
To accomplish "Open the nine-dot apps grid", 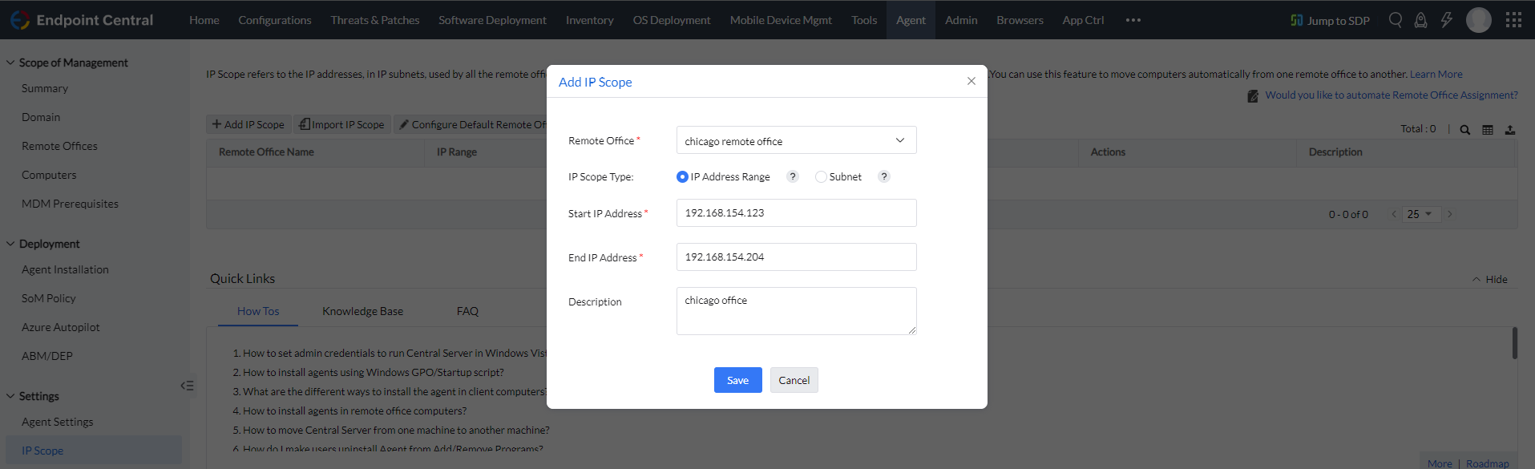I will tap(1513, 20).
